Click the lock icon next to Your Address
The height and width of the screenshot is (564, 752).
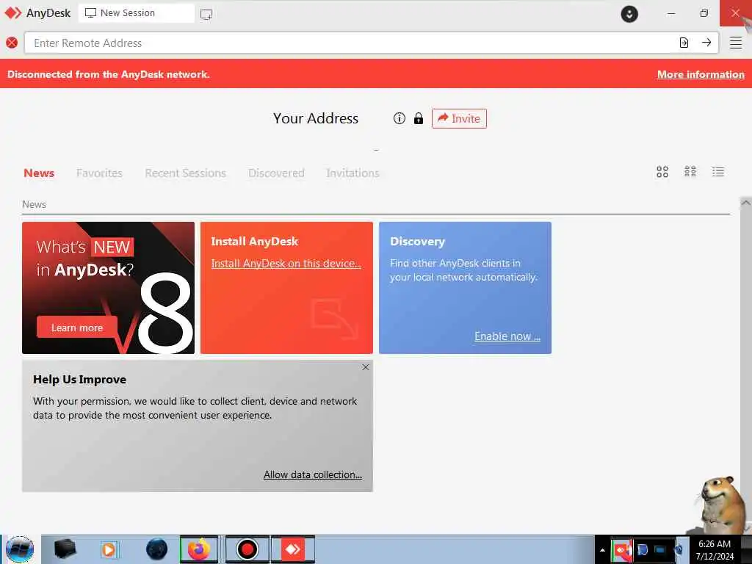(419, 118)
